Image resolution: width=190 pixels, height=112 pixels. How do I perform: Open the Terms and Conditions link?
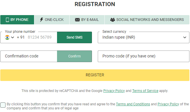(x=133, y=104)
